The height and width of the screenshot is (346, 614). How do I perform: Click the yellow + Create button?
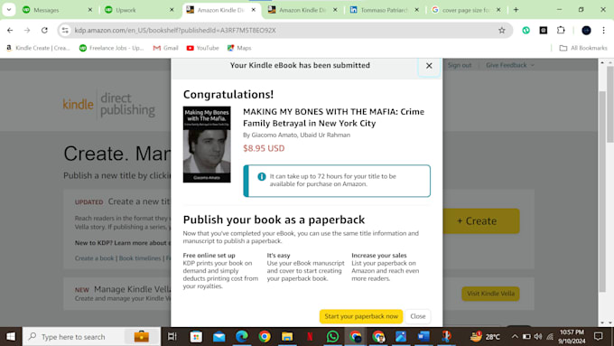point(481,221)
